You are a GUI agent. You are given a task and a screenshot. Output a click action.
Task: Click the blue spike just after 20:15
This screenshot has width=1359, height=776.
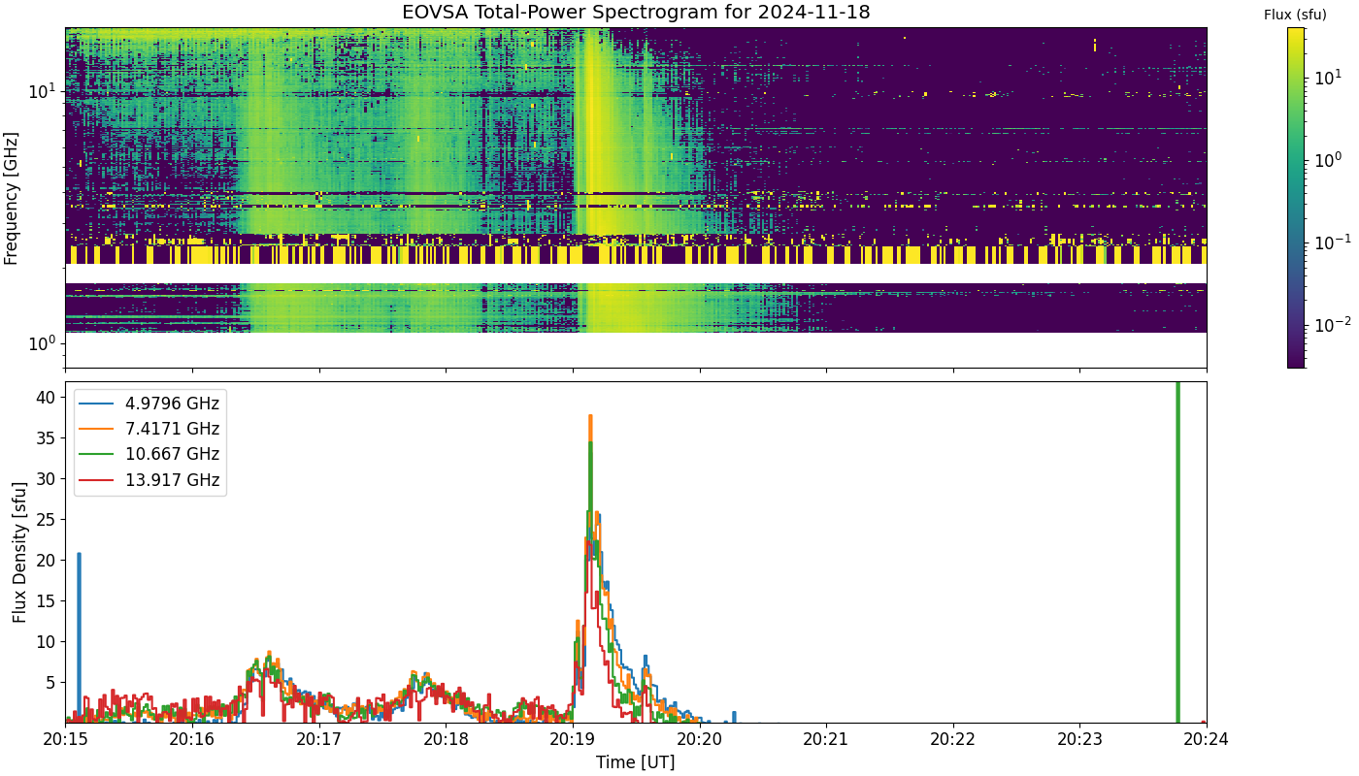point(79,635)
